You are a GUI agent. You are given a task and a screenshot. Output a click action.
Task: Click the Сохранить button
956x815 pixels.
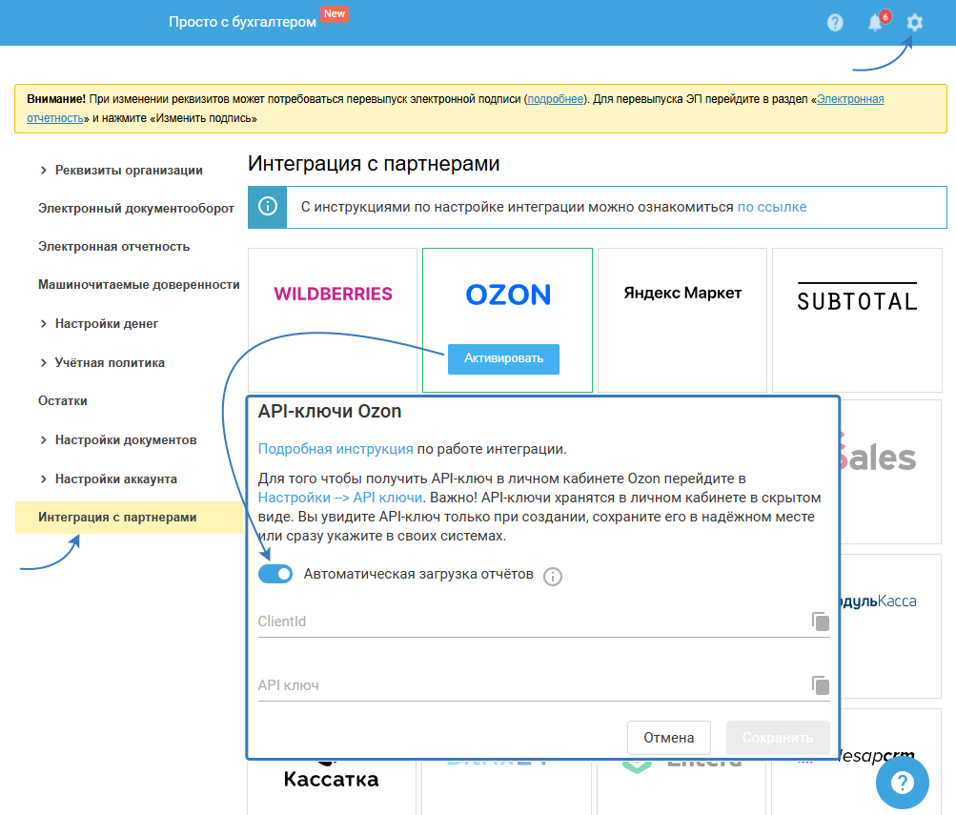pyautogui.click(x=778, y=738)
